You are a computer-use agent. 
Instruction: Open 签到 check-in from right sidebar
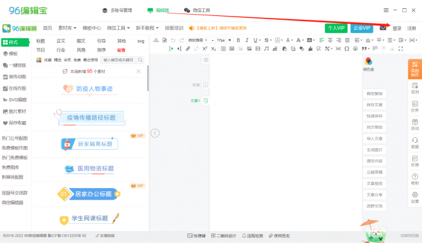coord(415,89)
